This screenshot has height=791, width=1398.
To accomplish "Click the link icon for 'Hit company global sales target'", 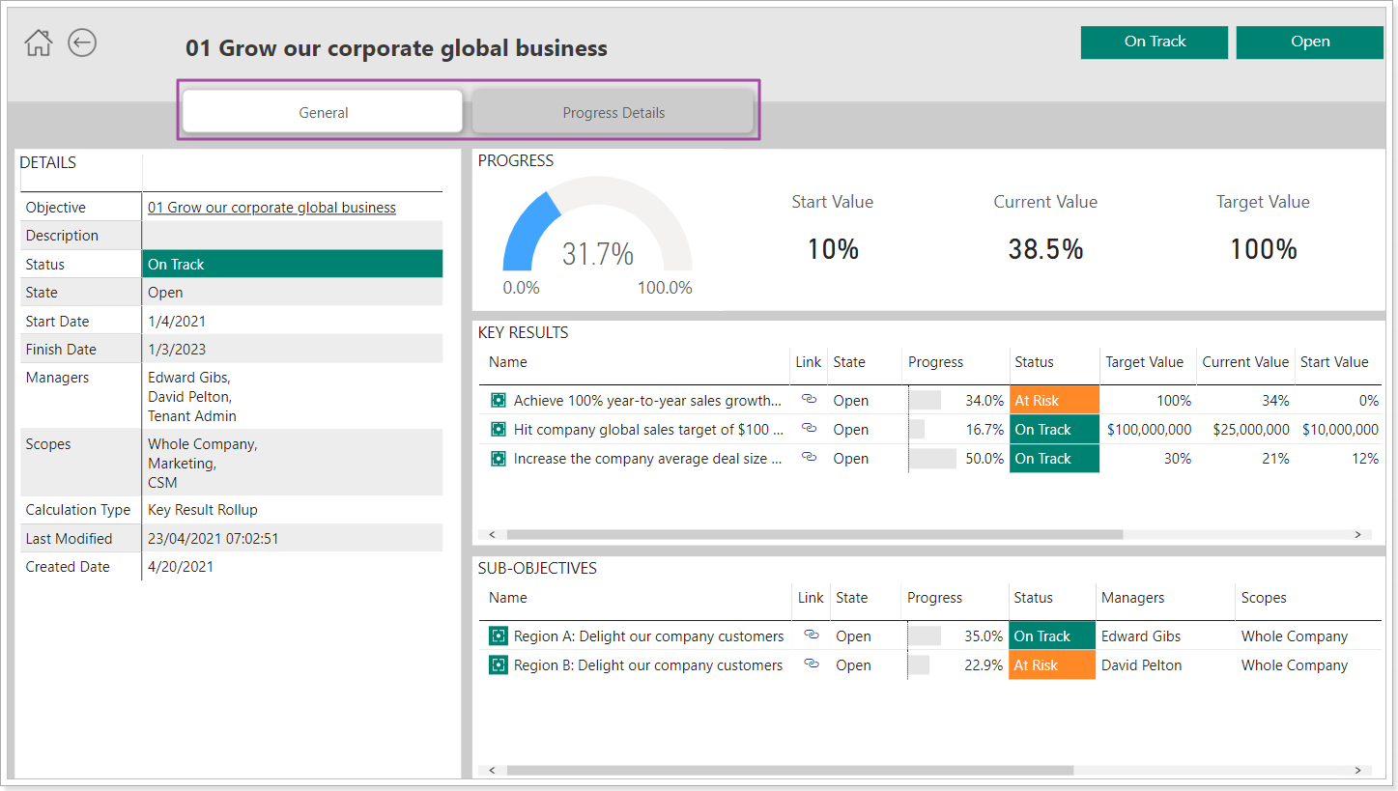I will (809, 428).
